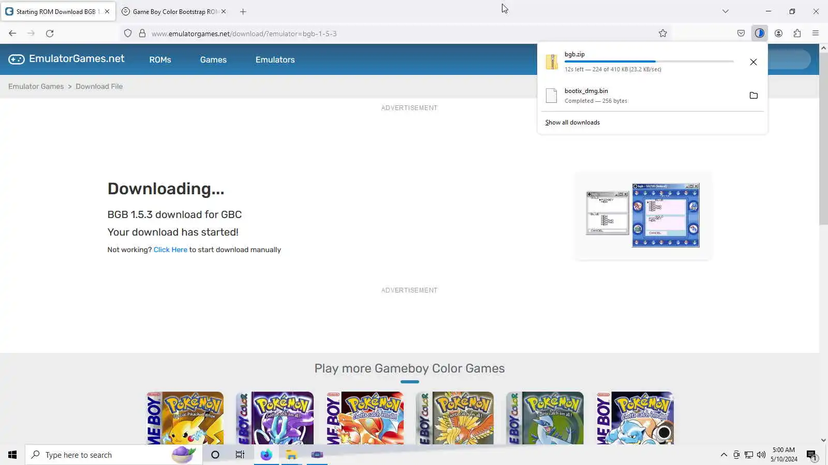Click Download File breadcrumb
This screenshot has height=465, width=828.
[99, 86]
